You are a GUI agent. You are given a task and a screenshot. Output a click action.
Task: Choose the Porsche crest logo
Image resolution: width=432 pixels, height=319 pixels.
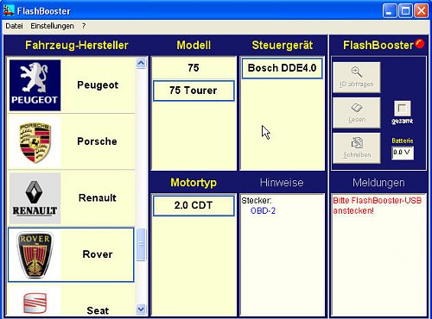click(x=35, y=142)
